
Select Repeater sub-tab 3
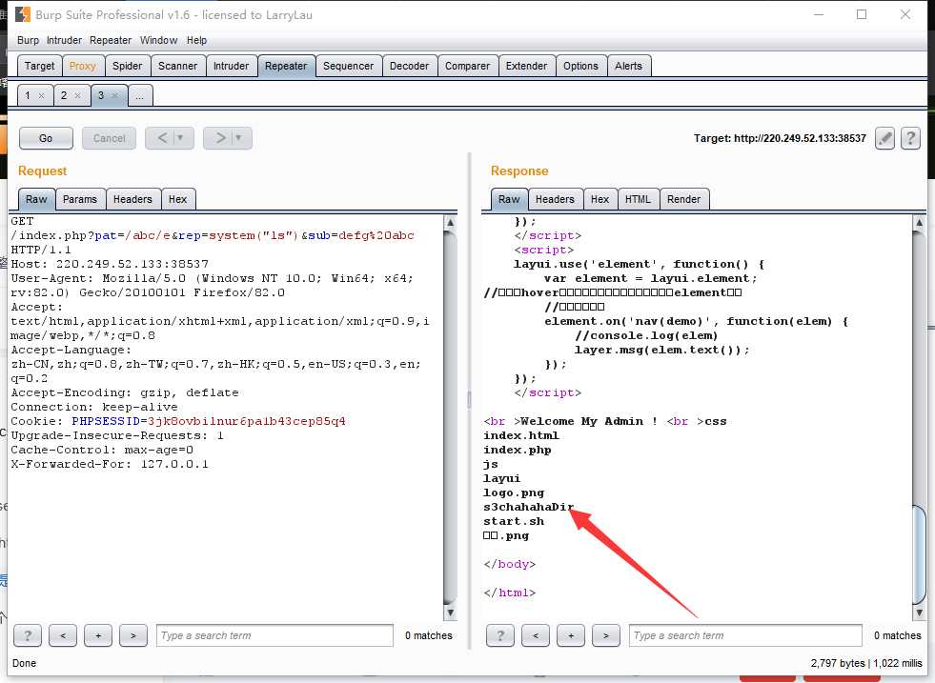pyautogui.click(x=101, y=95)
